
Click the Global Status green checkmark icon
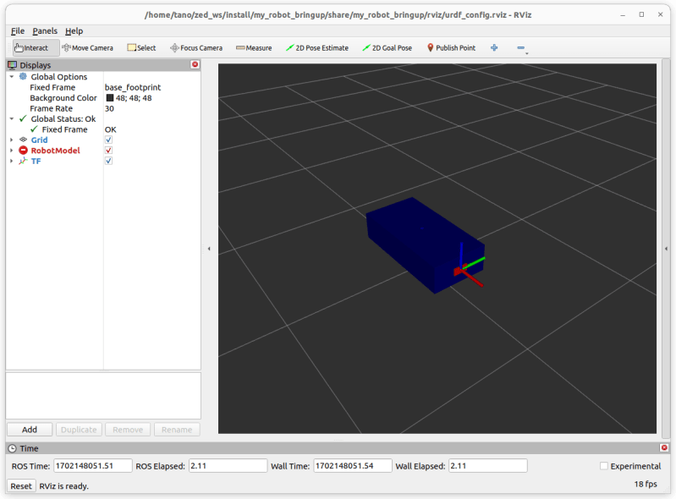click(24, 118)
